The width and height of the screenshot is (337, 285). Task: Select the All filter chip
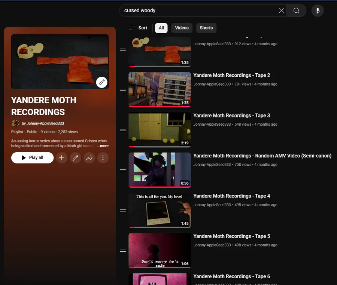pyautogui.click(x=161, y=28)
